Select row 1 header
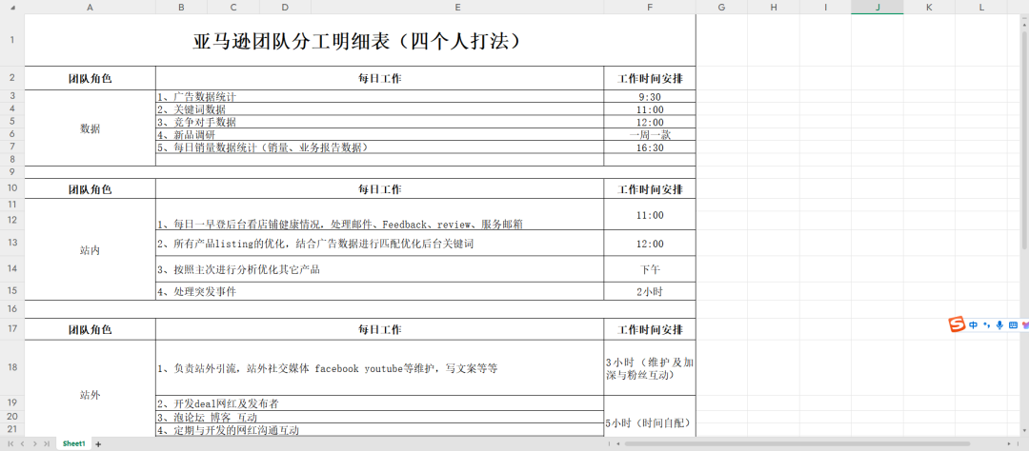The height and width of the screenshot is (451, 1029). tap(11, 40)
